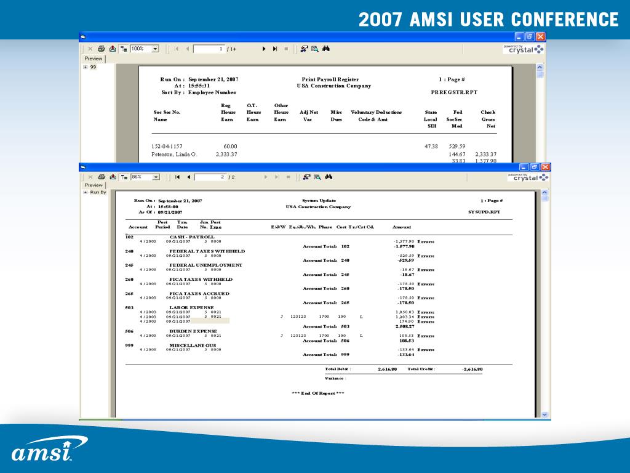Open the 86% zoom dropdown
Viewport: 630px width, 473px height.
point(156,177)
